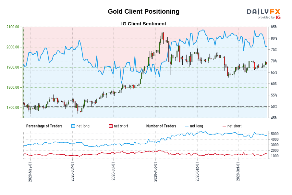Click the net long percentage legend text

[x=83, y=126]
